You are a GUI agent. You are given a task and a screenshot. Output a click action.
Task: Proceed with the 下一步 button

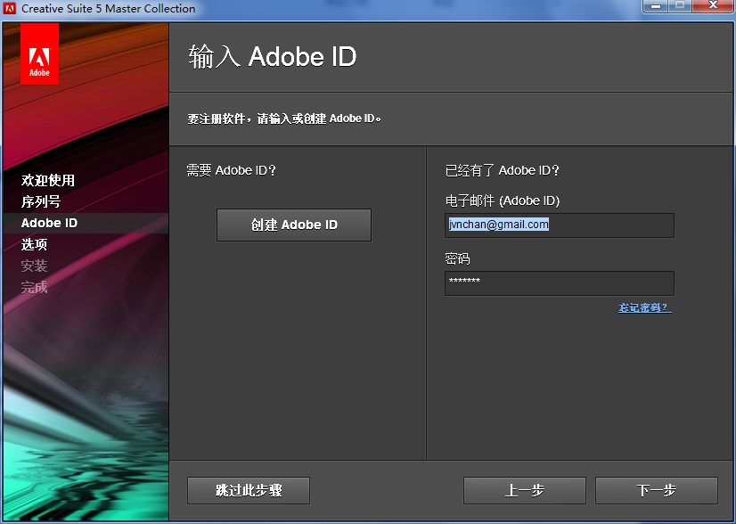click(656, 491)
